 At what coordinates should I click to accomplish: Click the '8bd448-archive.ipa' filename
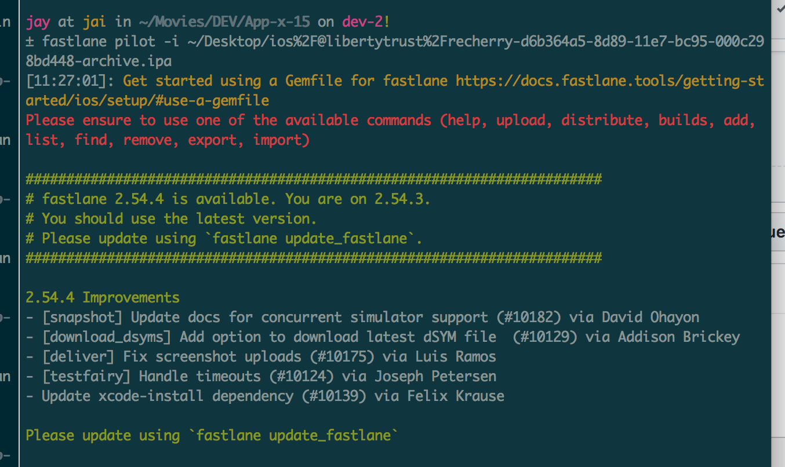pyautogui.click(x=99, y=61)
